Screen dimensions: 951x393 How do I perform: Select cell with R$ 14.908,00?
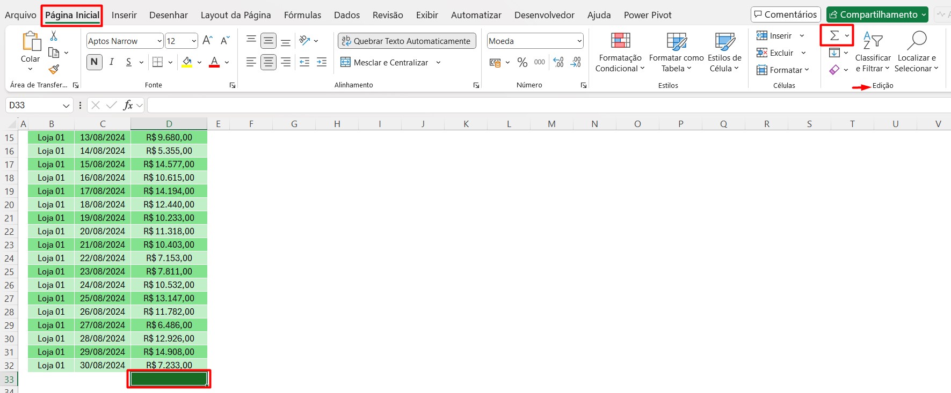pyautogui.click(x=169, y=352)
